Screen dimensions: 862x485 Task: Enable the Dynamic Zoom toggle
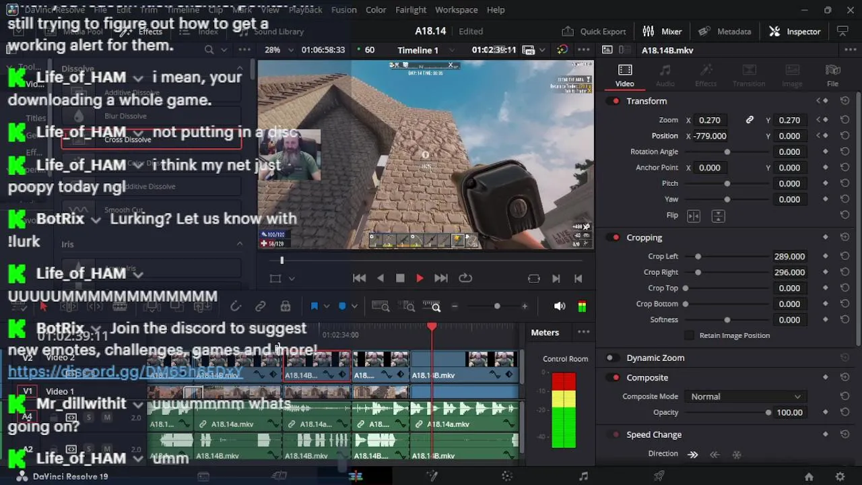pos(611,358)
